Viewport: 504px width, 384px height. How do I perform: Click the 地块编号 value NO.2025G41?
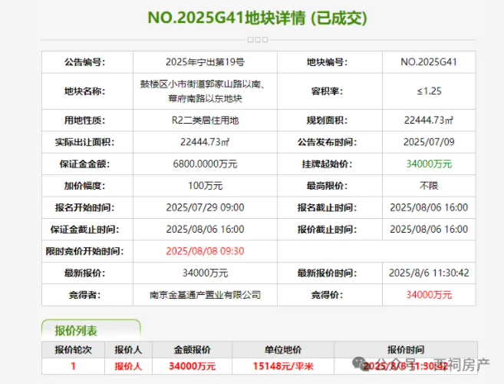click(x=428, y=62)
